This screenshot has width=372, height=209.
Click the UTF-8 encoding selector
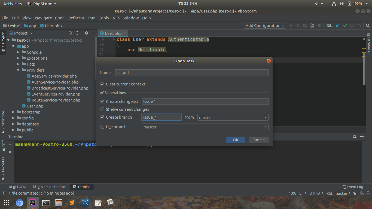click(316, 193)
